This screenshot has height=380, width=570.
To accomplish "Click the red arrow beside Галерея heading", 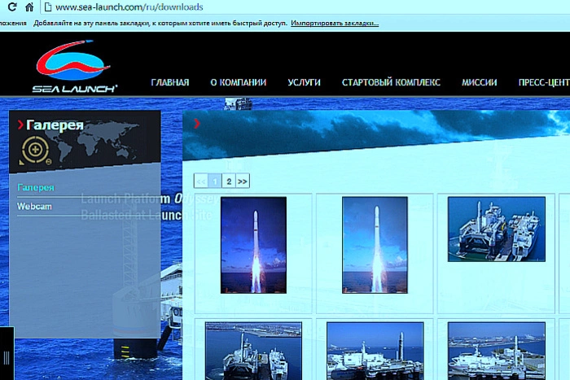I will (20, 124).
